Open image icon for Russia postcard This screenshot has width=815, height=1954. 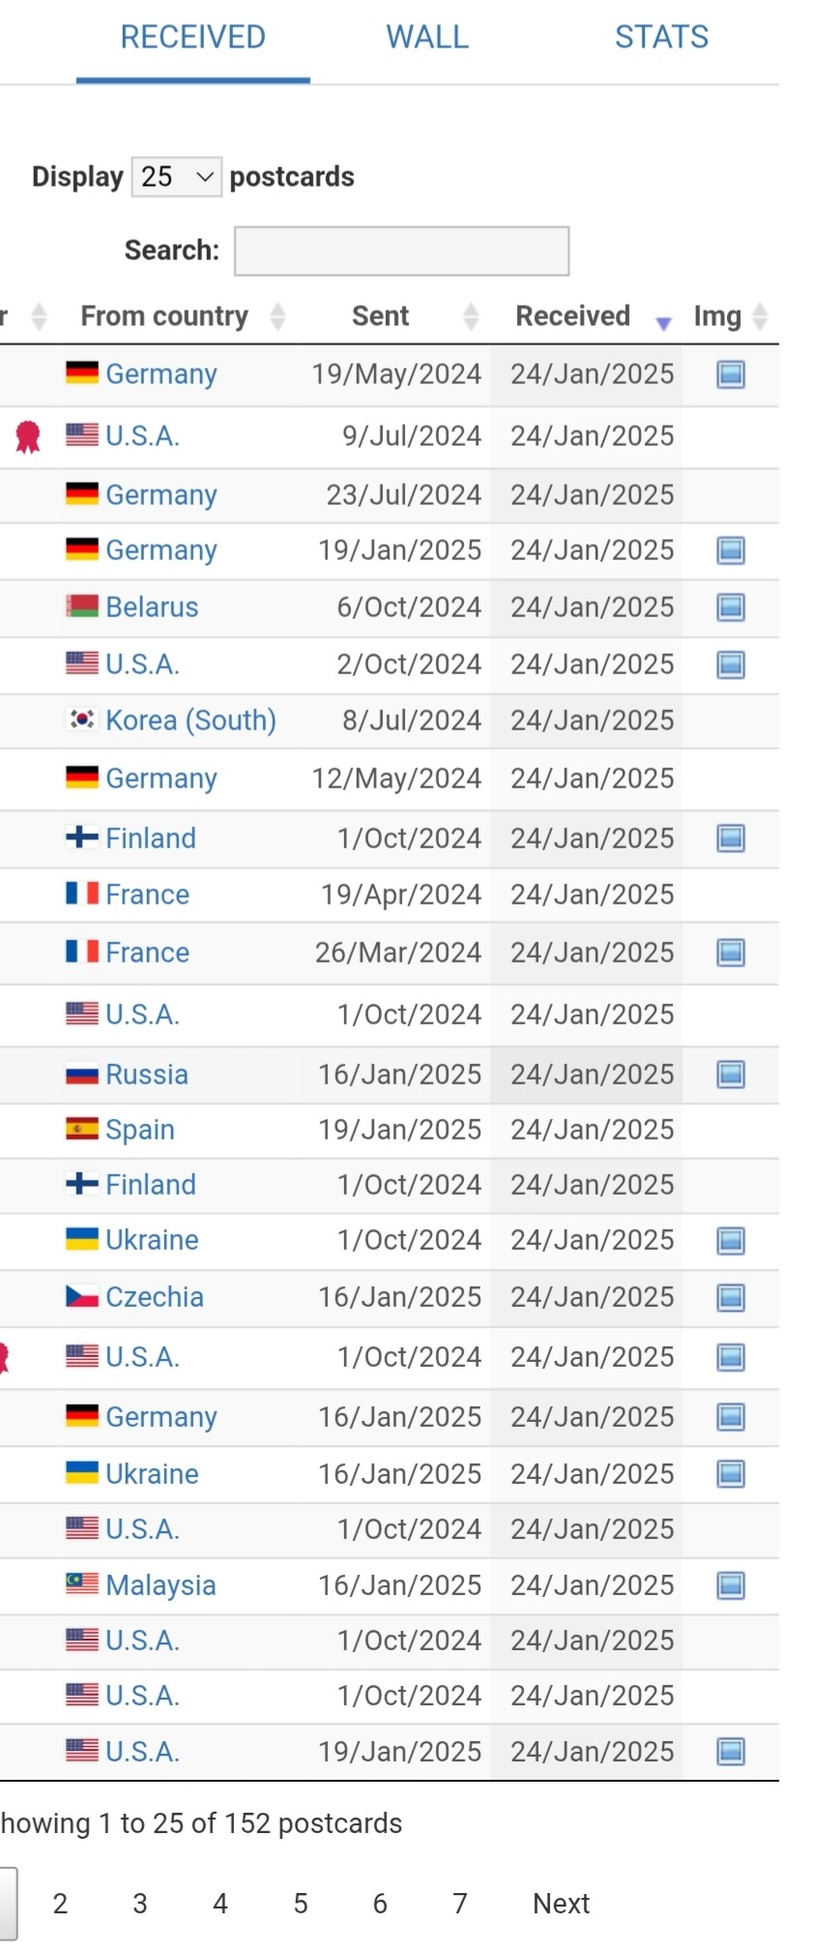tap(730, 1075)
